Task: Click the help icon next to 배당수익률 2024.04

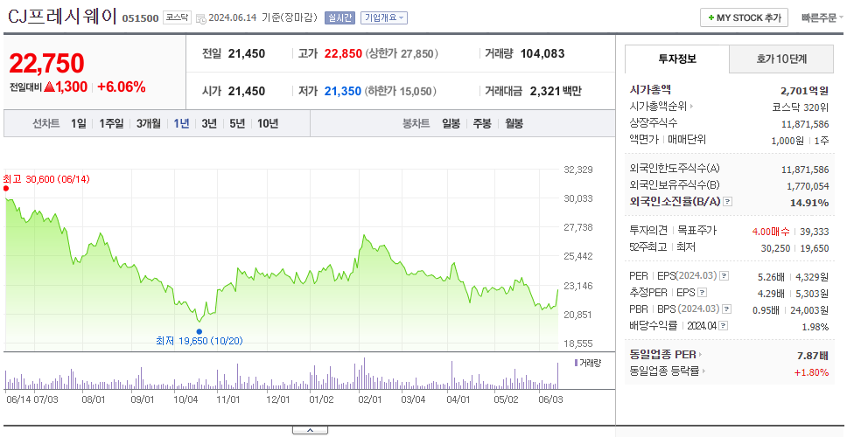Action: pyautogui.click(x=724, y=326)
